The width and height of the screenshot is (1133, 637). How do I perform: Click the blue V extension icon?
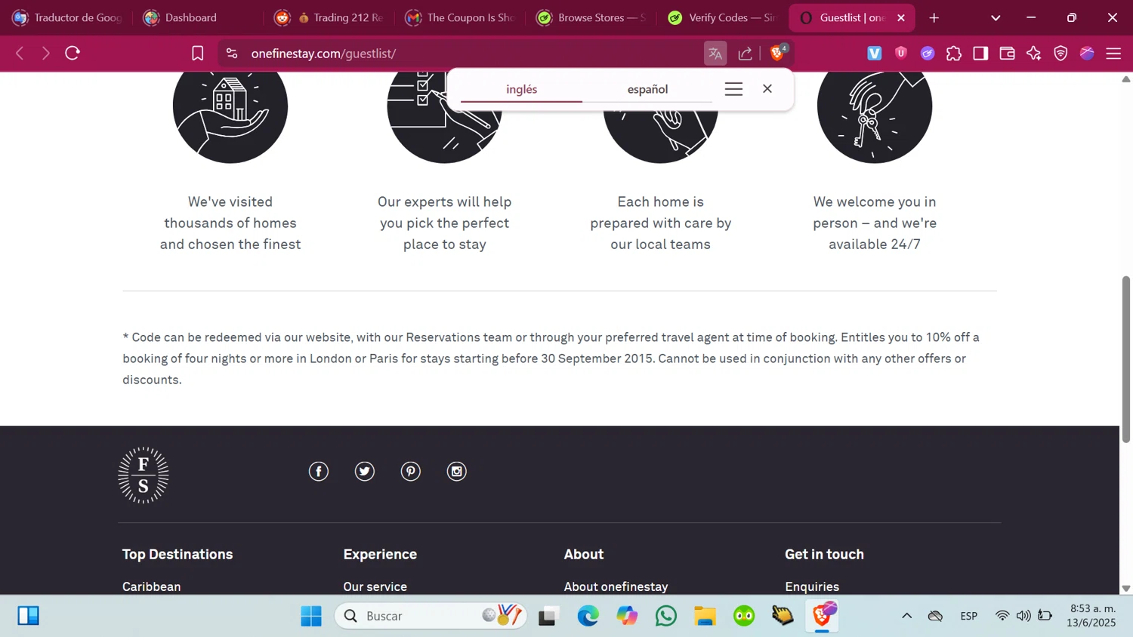click(875, 54)
